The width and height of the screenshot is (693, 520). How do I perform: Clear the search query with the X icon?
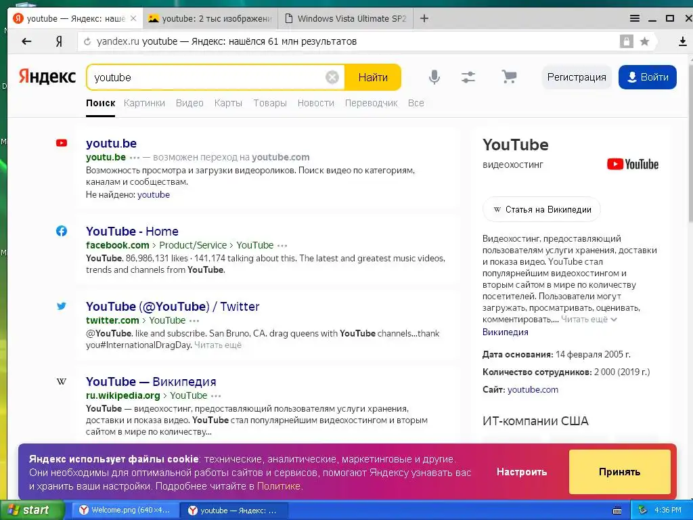[332, 77]
